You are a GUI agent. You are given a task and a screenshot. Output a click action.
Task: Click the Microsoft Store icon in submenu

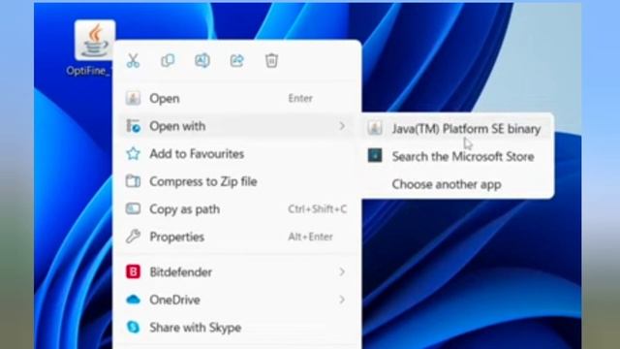375,155
